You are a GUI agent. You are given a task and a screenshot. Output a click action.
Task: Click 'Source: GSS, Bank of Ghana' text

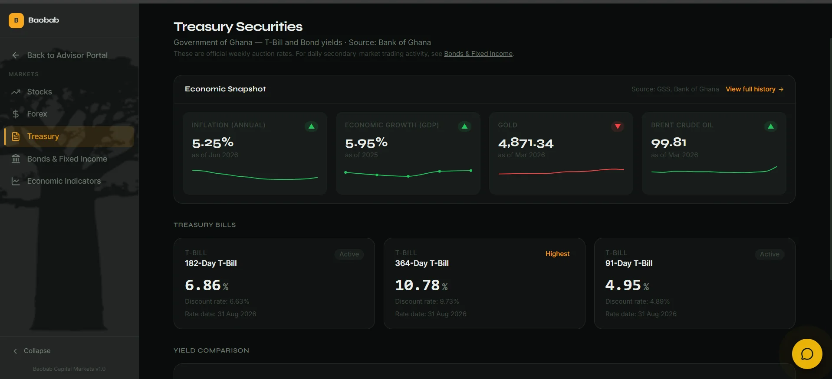[675, 89]
